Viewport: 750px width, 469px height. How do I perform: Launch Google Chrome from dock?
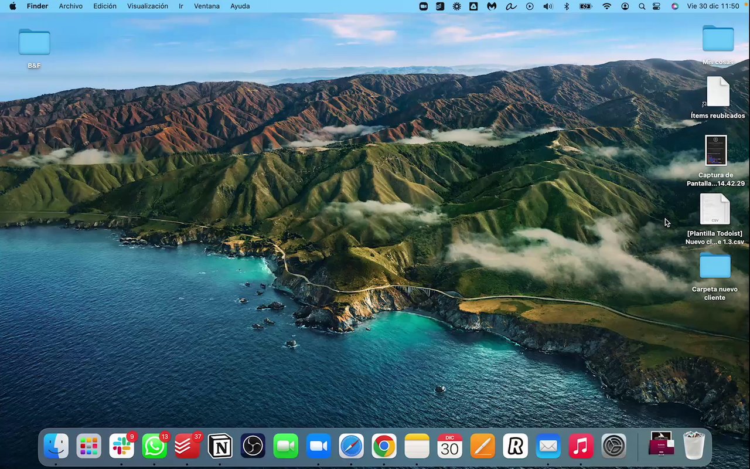coord(384,447)
